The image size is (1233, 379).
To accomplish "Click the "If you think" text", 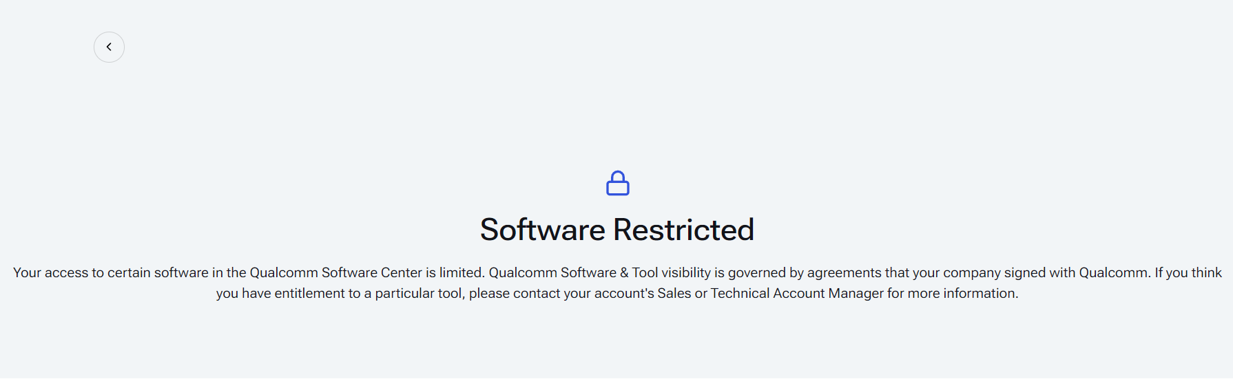I will (1188, 272).
